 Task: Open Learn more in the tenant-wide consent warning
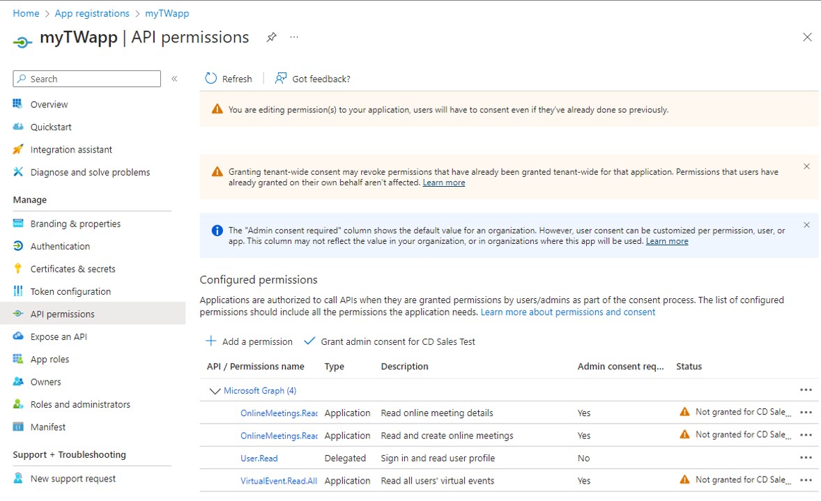coord(444,183)
